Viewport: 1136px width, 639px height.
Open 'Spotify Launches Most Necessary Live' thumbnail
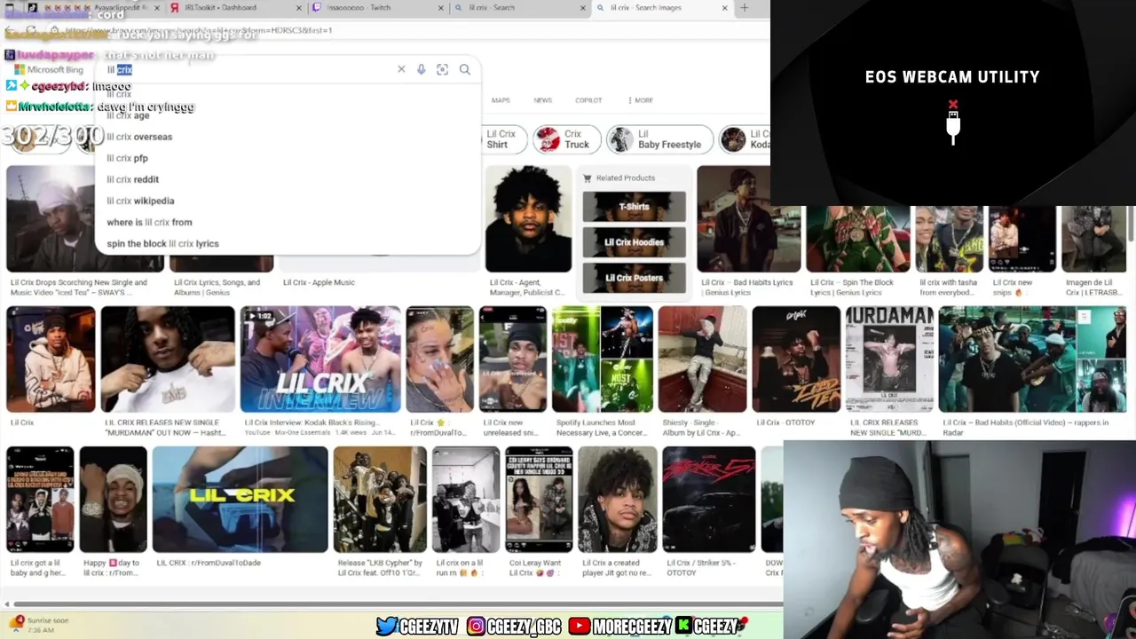tap(603, 359)
